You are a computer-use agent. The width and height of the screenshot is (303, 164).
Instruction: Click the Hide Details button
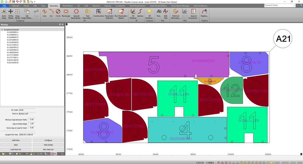(x=48, y=145)
